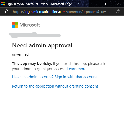Click Have an admin account? Sign in link
This screenshot has width=124, height=116.
(x=54, y=77)
